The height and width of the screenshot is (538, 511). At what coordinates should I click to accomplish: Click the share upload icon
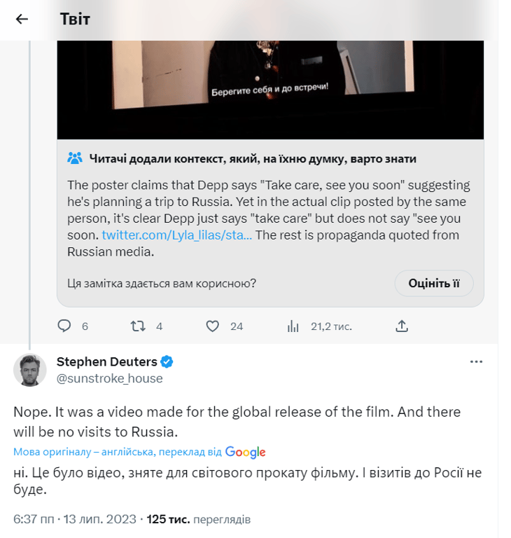402,326
